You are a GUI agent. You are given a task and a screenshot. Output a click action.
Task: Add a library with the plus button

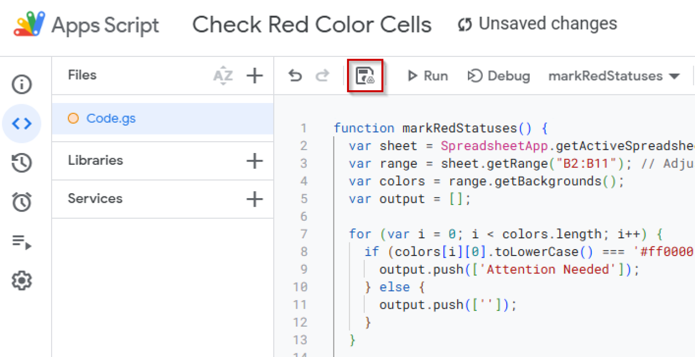[x=255, y=160]
